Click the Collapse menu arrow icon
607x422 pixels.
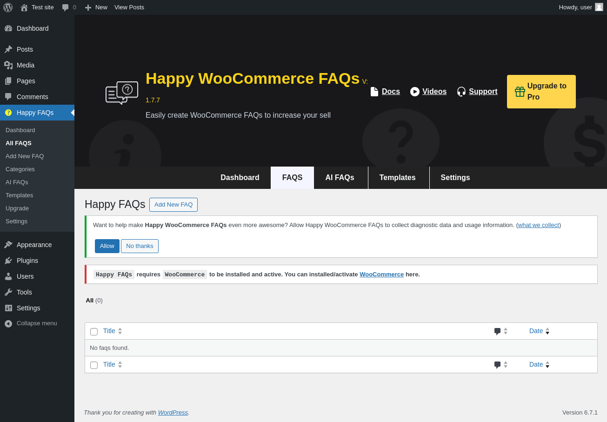coord(8,323)
